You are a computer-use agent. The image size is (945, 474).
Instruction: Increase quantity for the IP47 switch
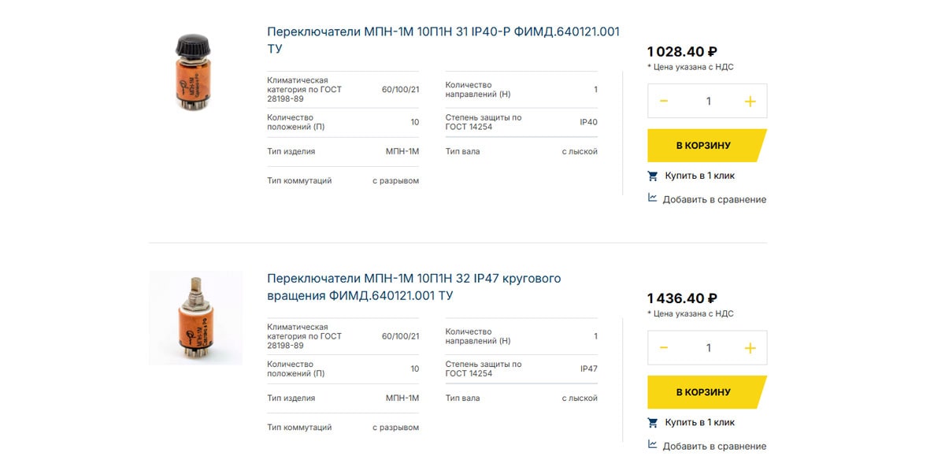[x=750, y=348]
